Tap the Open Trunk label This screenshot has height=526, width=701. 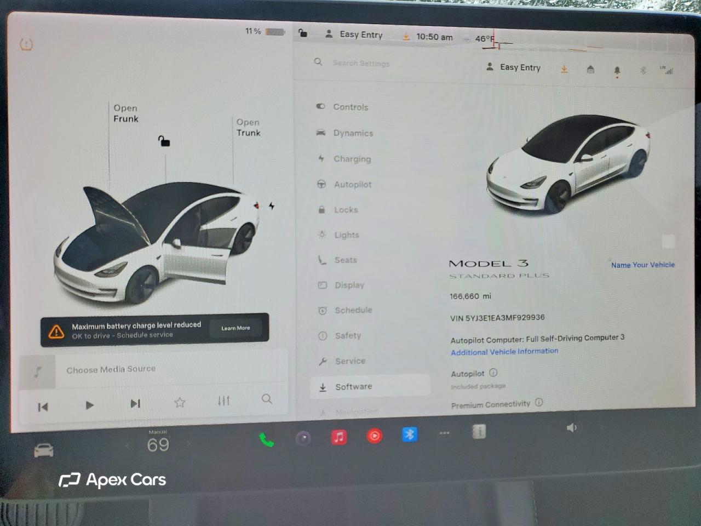click(248, 127)
